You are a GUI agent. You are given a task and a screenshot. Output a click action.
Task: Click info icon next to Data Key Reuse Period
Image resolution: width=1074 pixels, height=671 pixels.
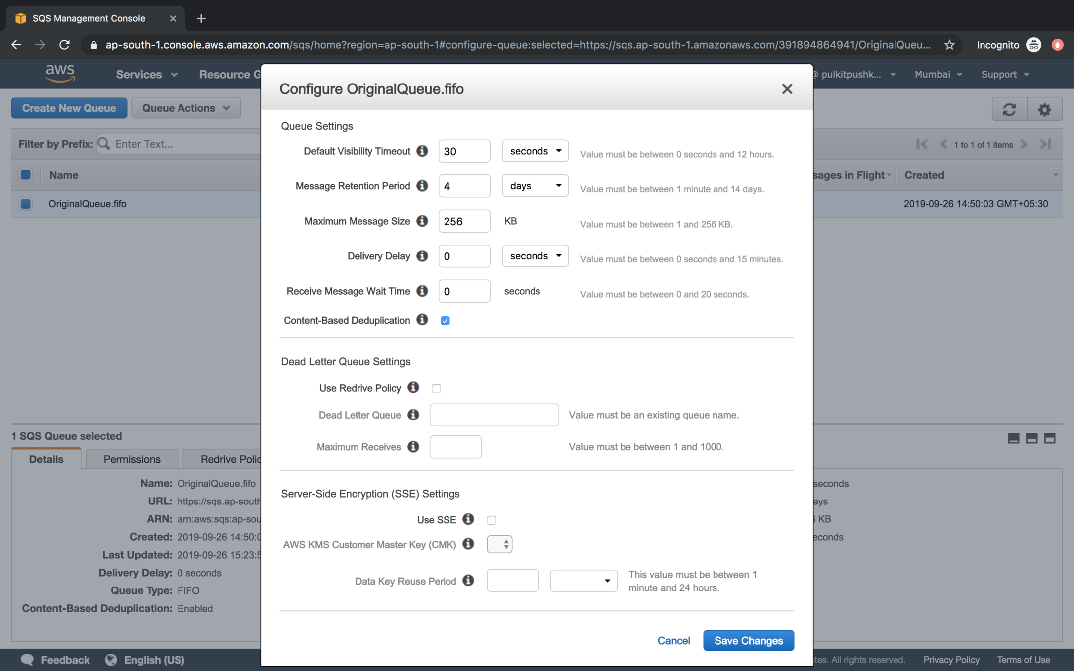tap(468, 581)
